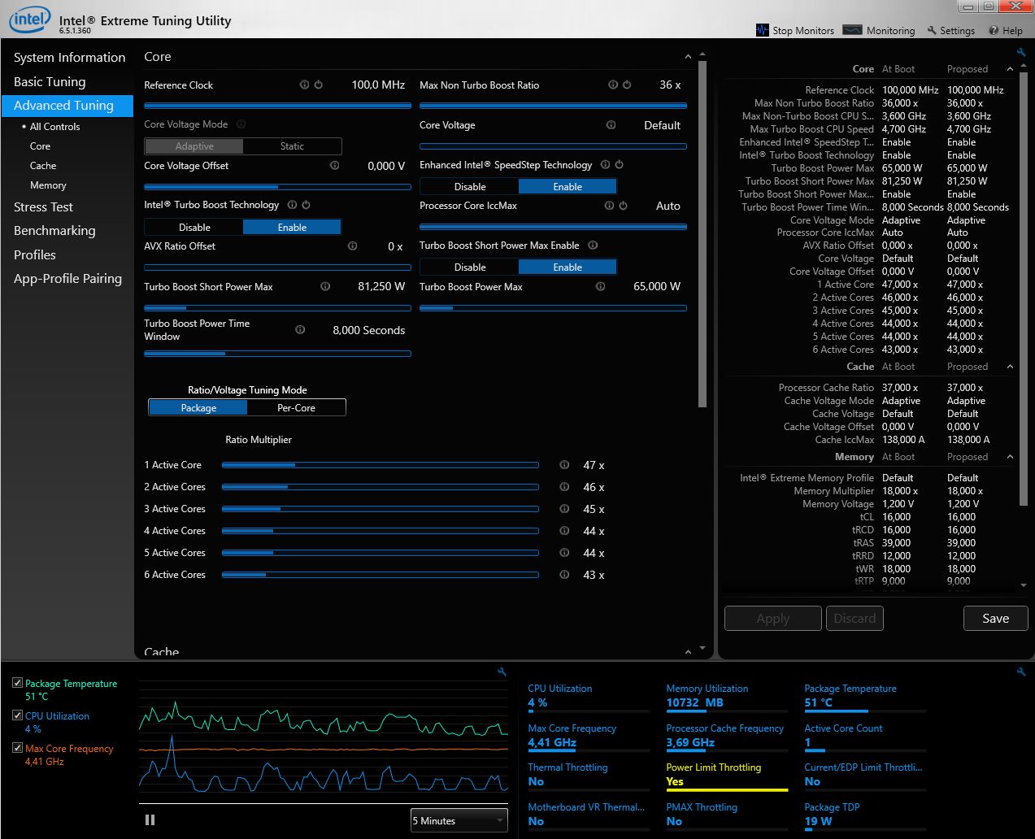1035x839 pixels.
Task: Switch Ratio/Voltage Tuning Mode to Per-Core
Action: click(296, 407)
